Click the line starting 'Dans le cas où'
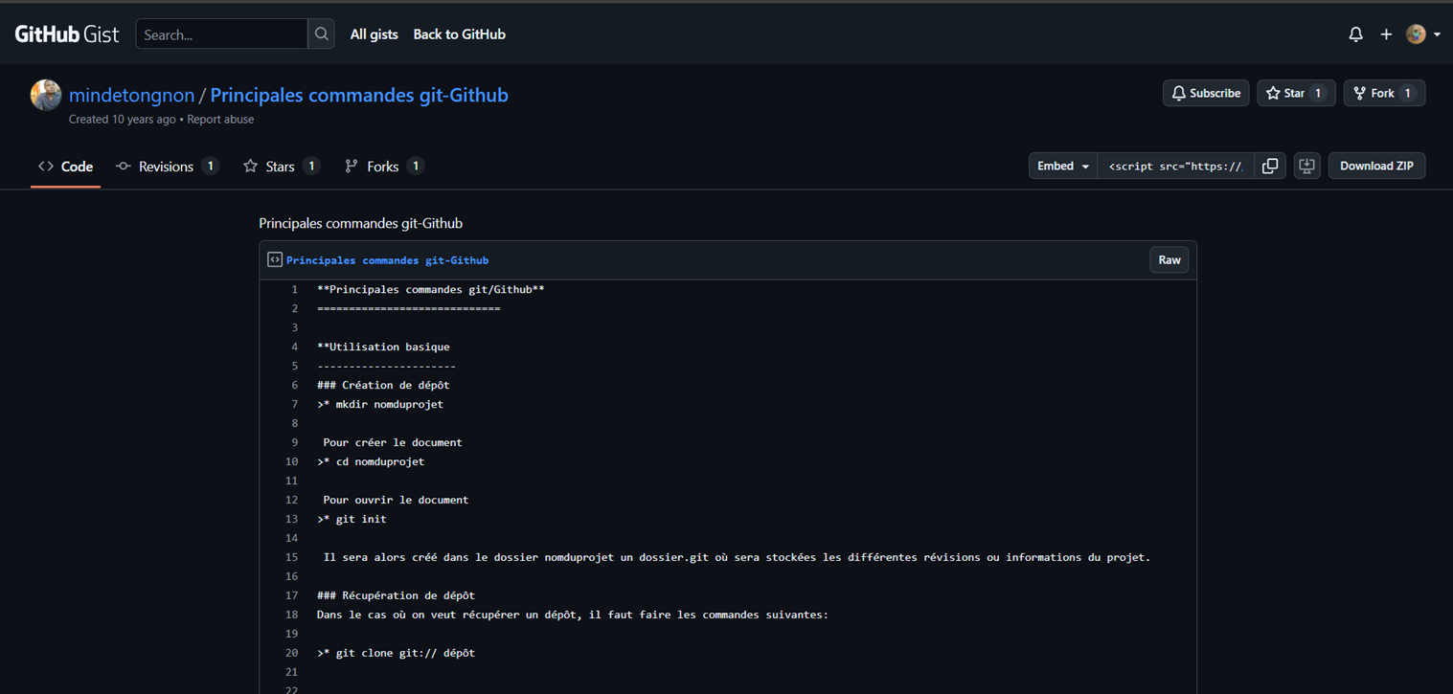This screenshot has height=694, width=1453. (x=573, y=615)
